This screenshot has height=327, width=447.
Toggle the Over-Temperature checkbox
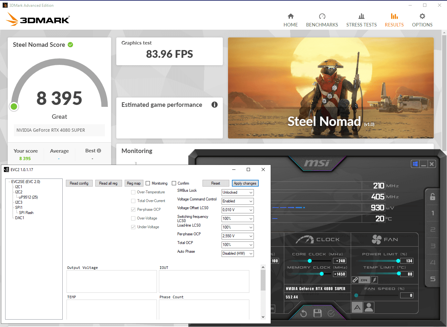(133, 192)
